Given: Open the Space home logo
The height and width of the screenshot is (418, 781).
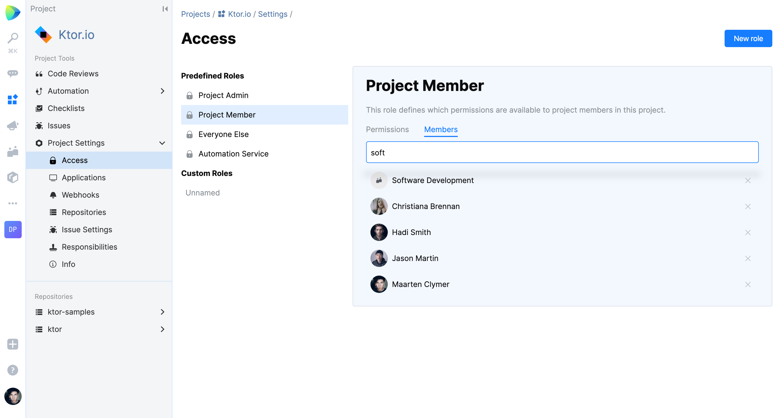Looking at the screenshot, I should point(13,13).
